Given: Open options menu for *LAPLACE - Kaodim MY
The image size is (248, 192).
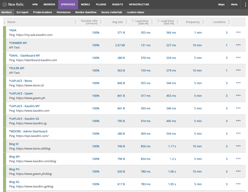Looking at the screenshot, I should coord(238,108).
